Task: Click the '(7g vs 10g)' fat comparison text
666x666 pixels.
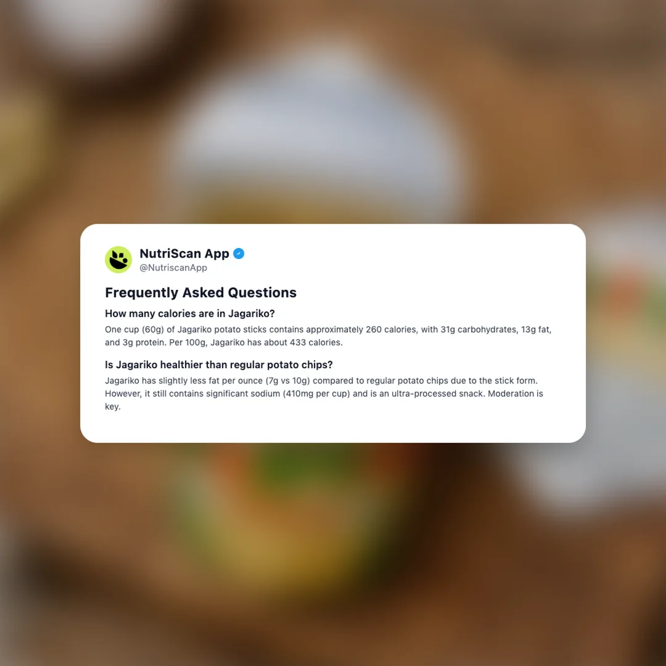Action: tap(287, 381)
